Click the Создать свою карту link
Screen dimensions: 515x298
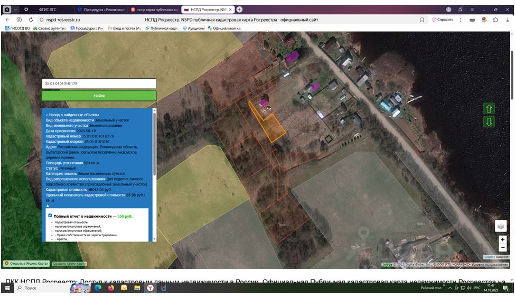pyautogui.click(x=69, y=264)
